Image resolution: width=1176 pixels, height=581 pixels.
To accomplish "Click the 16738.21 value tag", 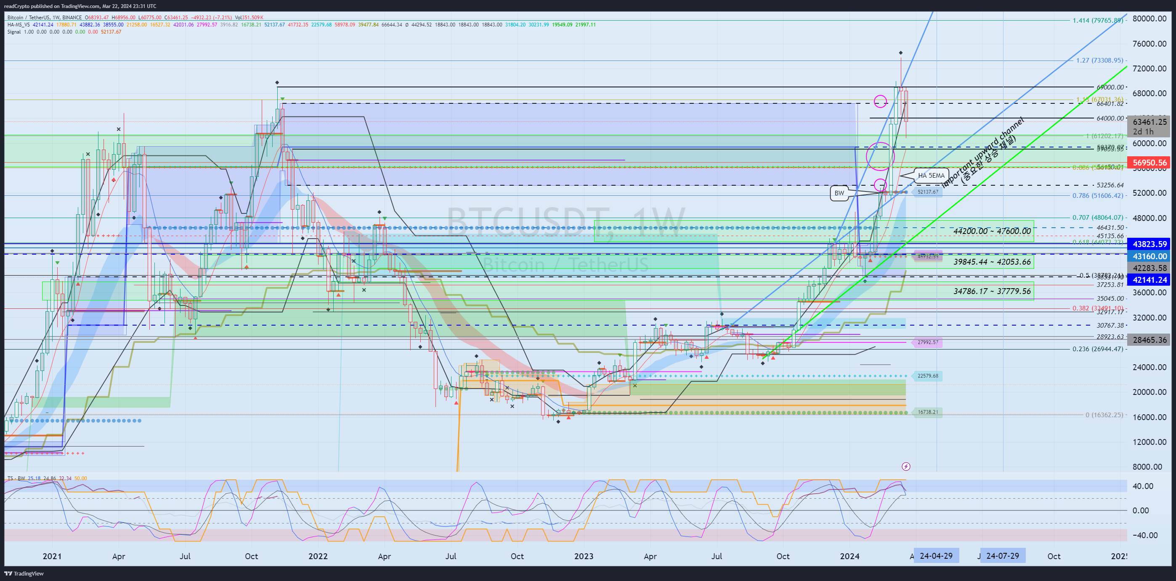I will (x=927, y=412).
